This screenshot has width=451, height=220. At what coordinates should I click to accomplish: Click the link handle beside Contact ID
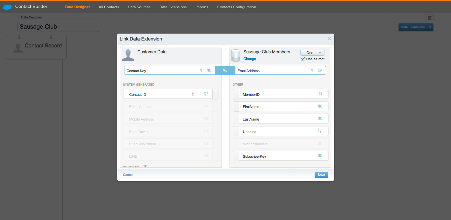click(x=216, y=94)
